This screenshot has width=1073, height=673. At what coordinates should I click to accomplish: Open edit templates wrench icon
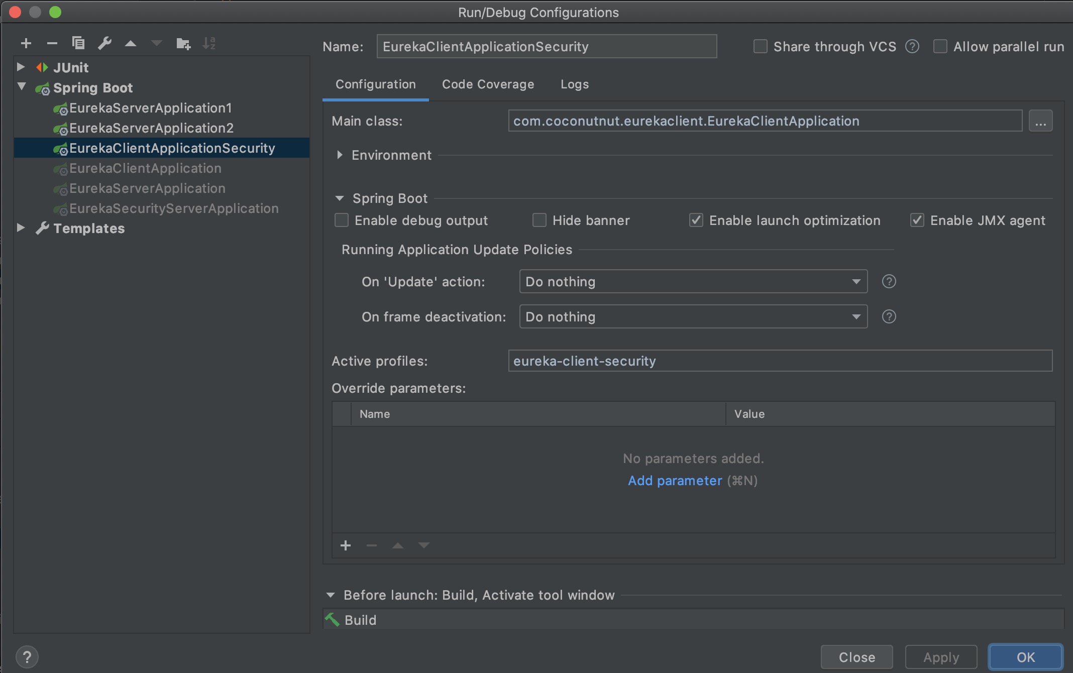click(x=104, y=44)
